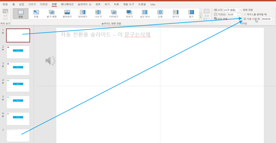The width and height of the screenshot is (276, 143).
Task: Select the audio speaker icon on the slide
Action: coord(50,61)
